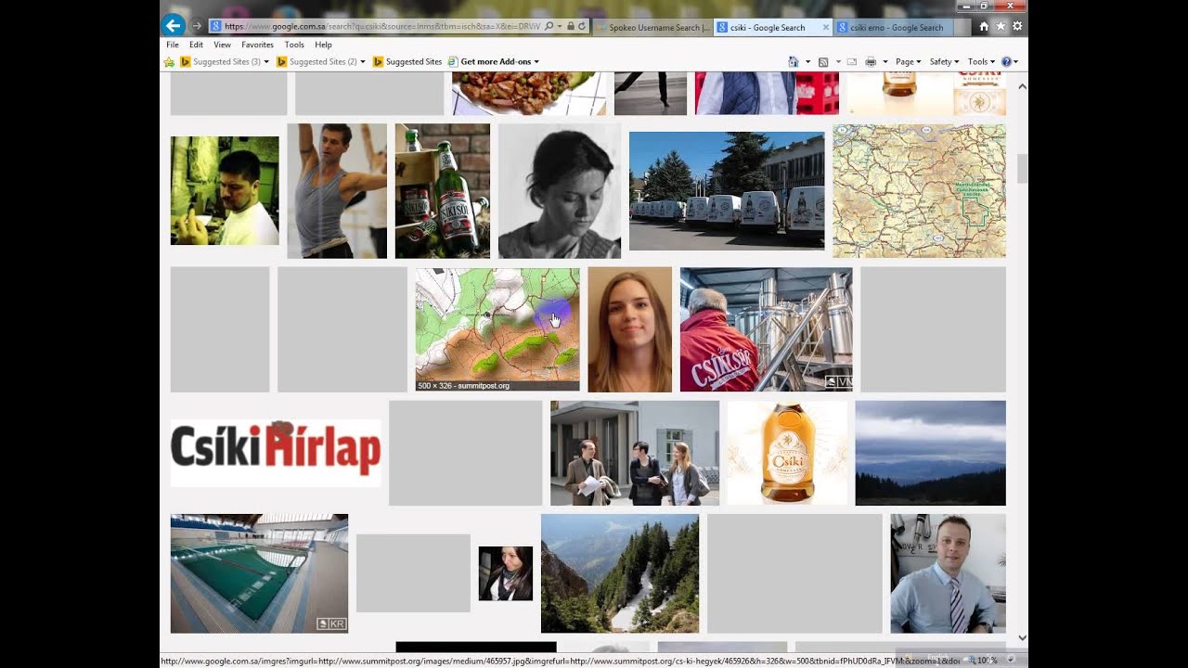Image resolution: width=1188 pixels, height=668 pixels.
Task: Open the black-and-white woman portrait thumbnail
Action: (560, 191)
